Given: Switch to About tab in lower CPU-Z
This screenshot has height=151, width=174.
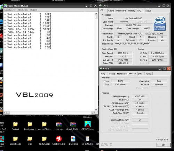Looking at the screenshot, I should [x=149, y=74].
